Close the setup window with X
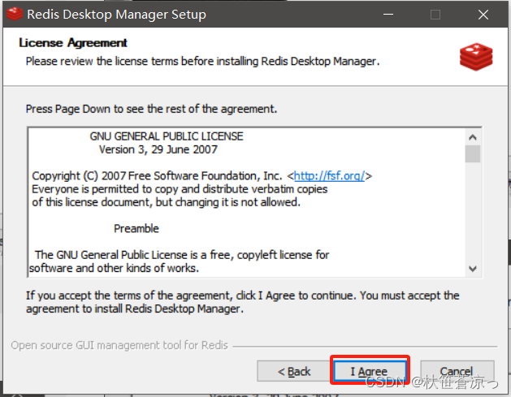Image resolution: width=511 pixels, height=397 pixels. 483,15
